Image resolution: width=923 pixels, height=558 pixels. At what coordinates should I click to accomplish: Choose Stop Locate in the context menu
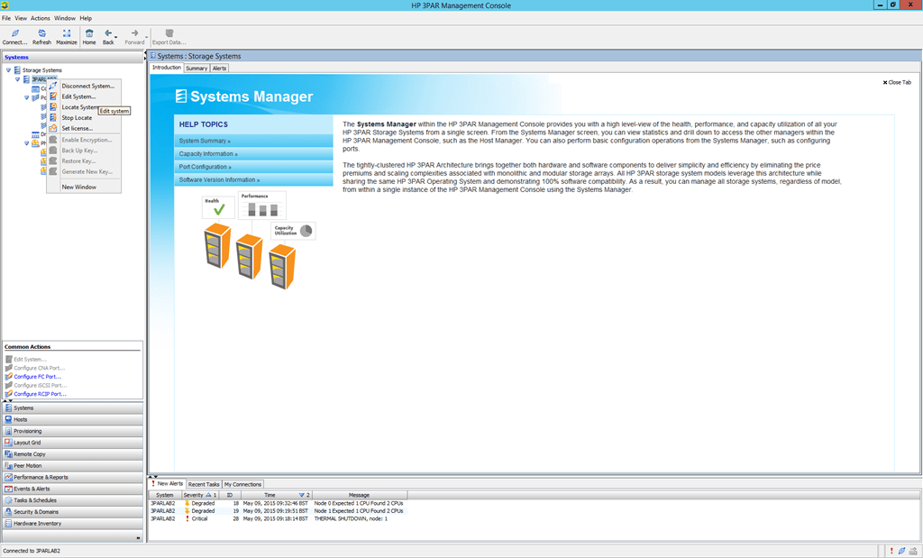pyautogui.click(x=84, y=118)
